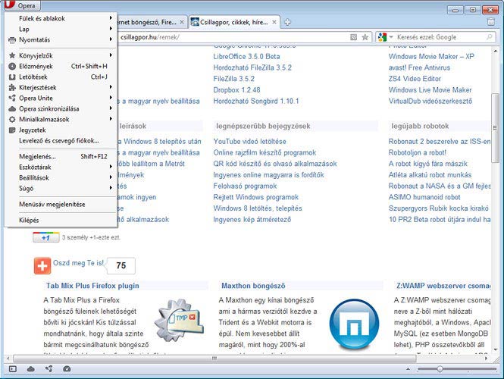Open Levelező és csevegő fiókok
The height and width of the screenshot is (379, 504).
pos(61,140)
